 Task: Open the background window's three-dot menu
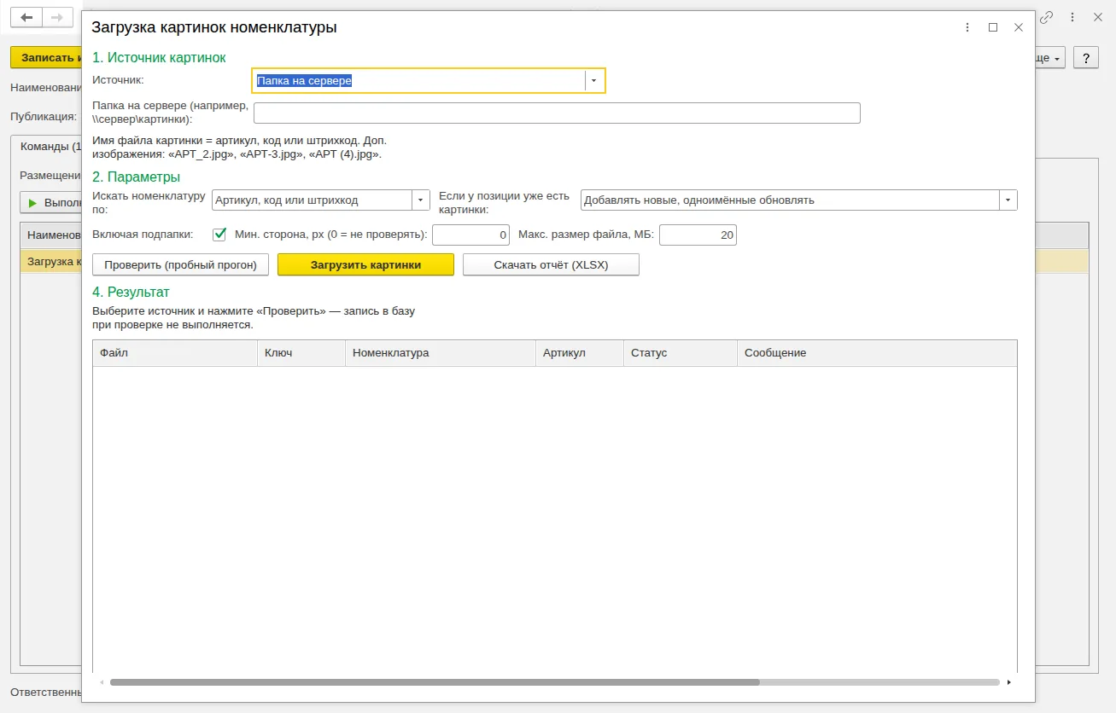pyautogui.click(x=1072, y=17)
